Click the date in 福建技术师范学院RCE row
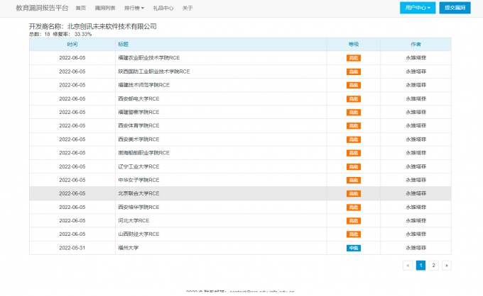 72,85
